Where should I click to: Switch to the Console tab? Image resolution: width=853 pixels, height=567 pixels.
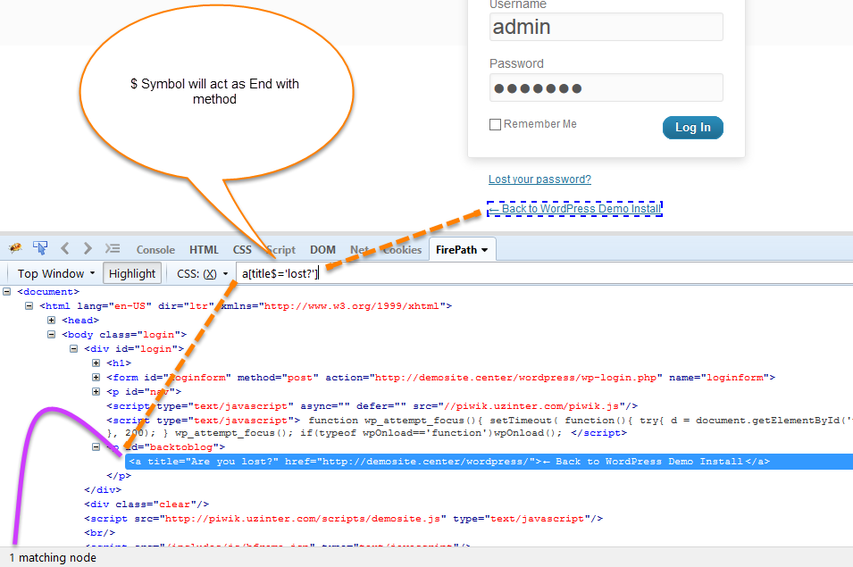(155, 250)
